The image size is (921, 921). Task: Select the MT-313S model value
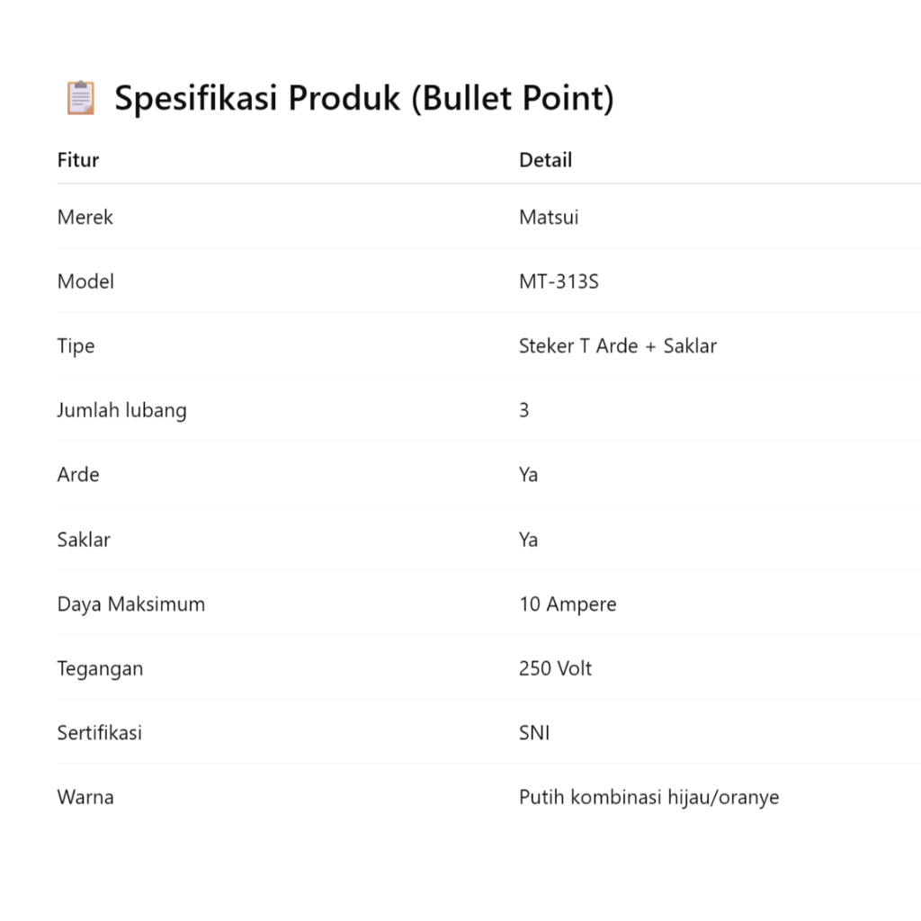[559, 282]
